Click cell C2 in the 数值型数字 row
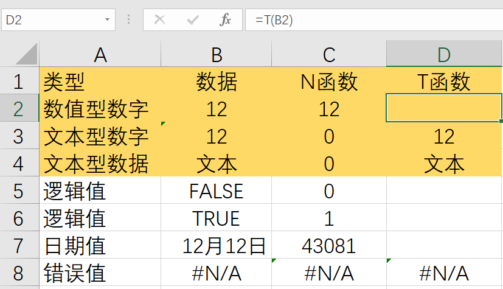503x289 pixels. 329,108
